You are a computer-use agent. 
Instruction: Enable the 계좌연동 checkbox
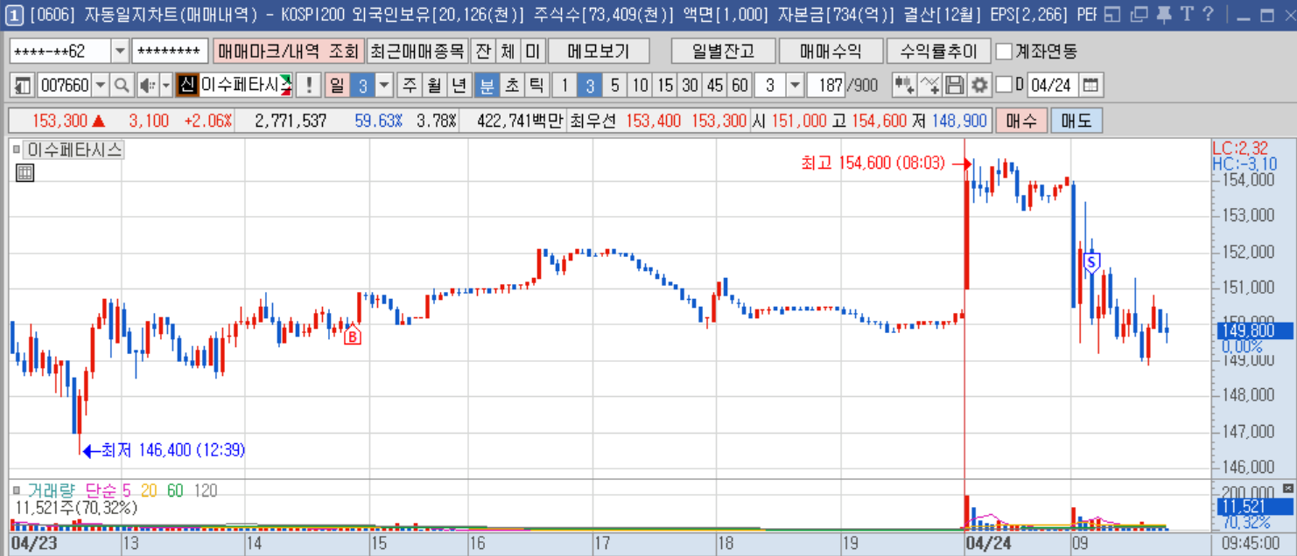click(x=1004, y=52)
